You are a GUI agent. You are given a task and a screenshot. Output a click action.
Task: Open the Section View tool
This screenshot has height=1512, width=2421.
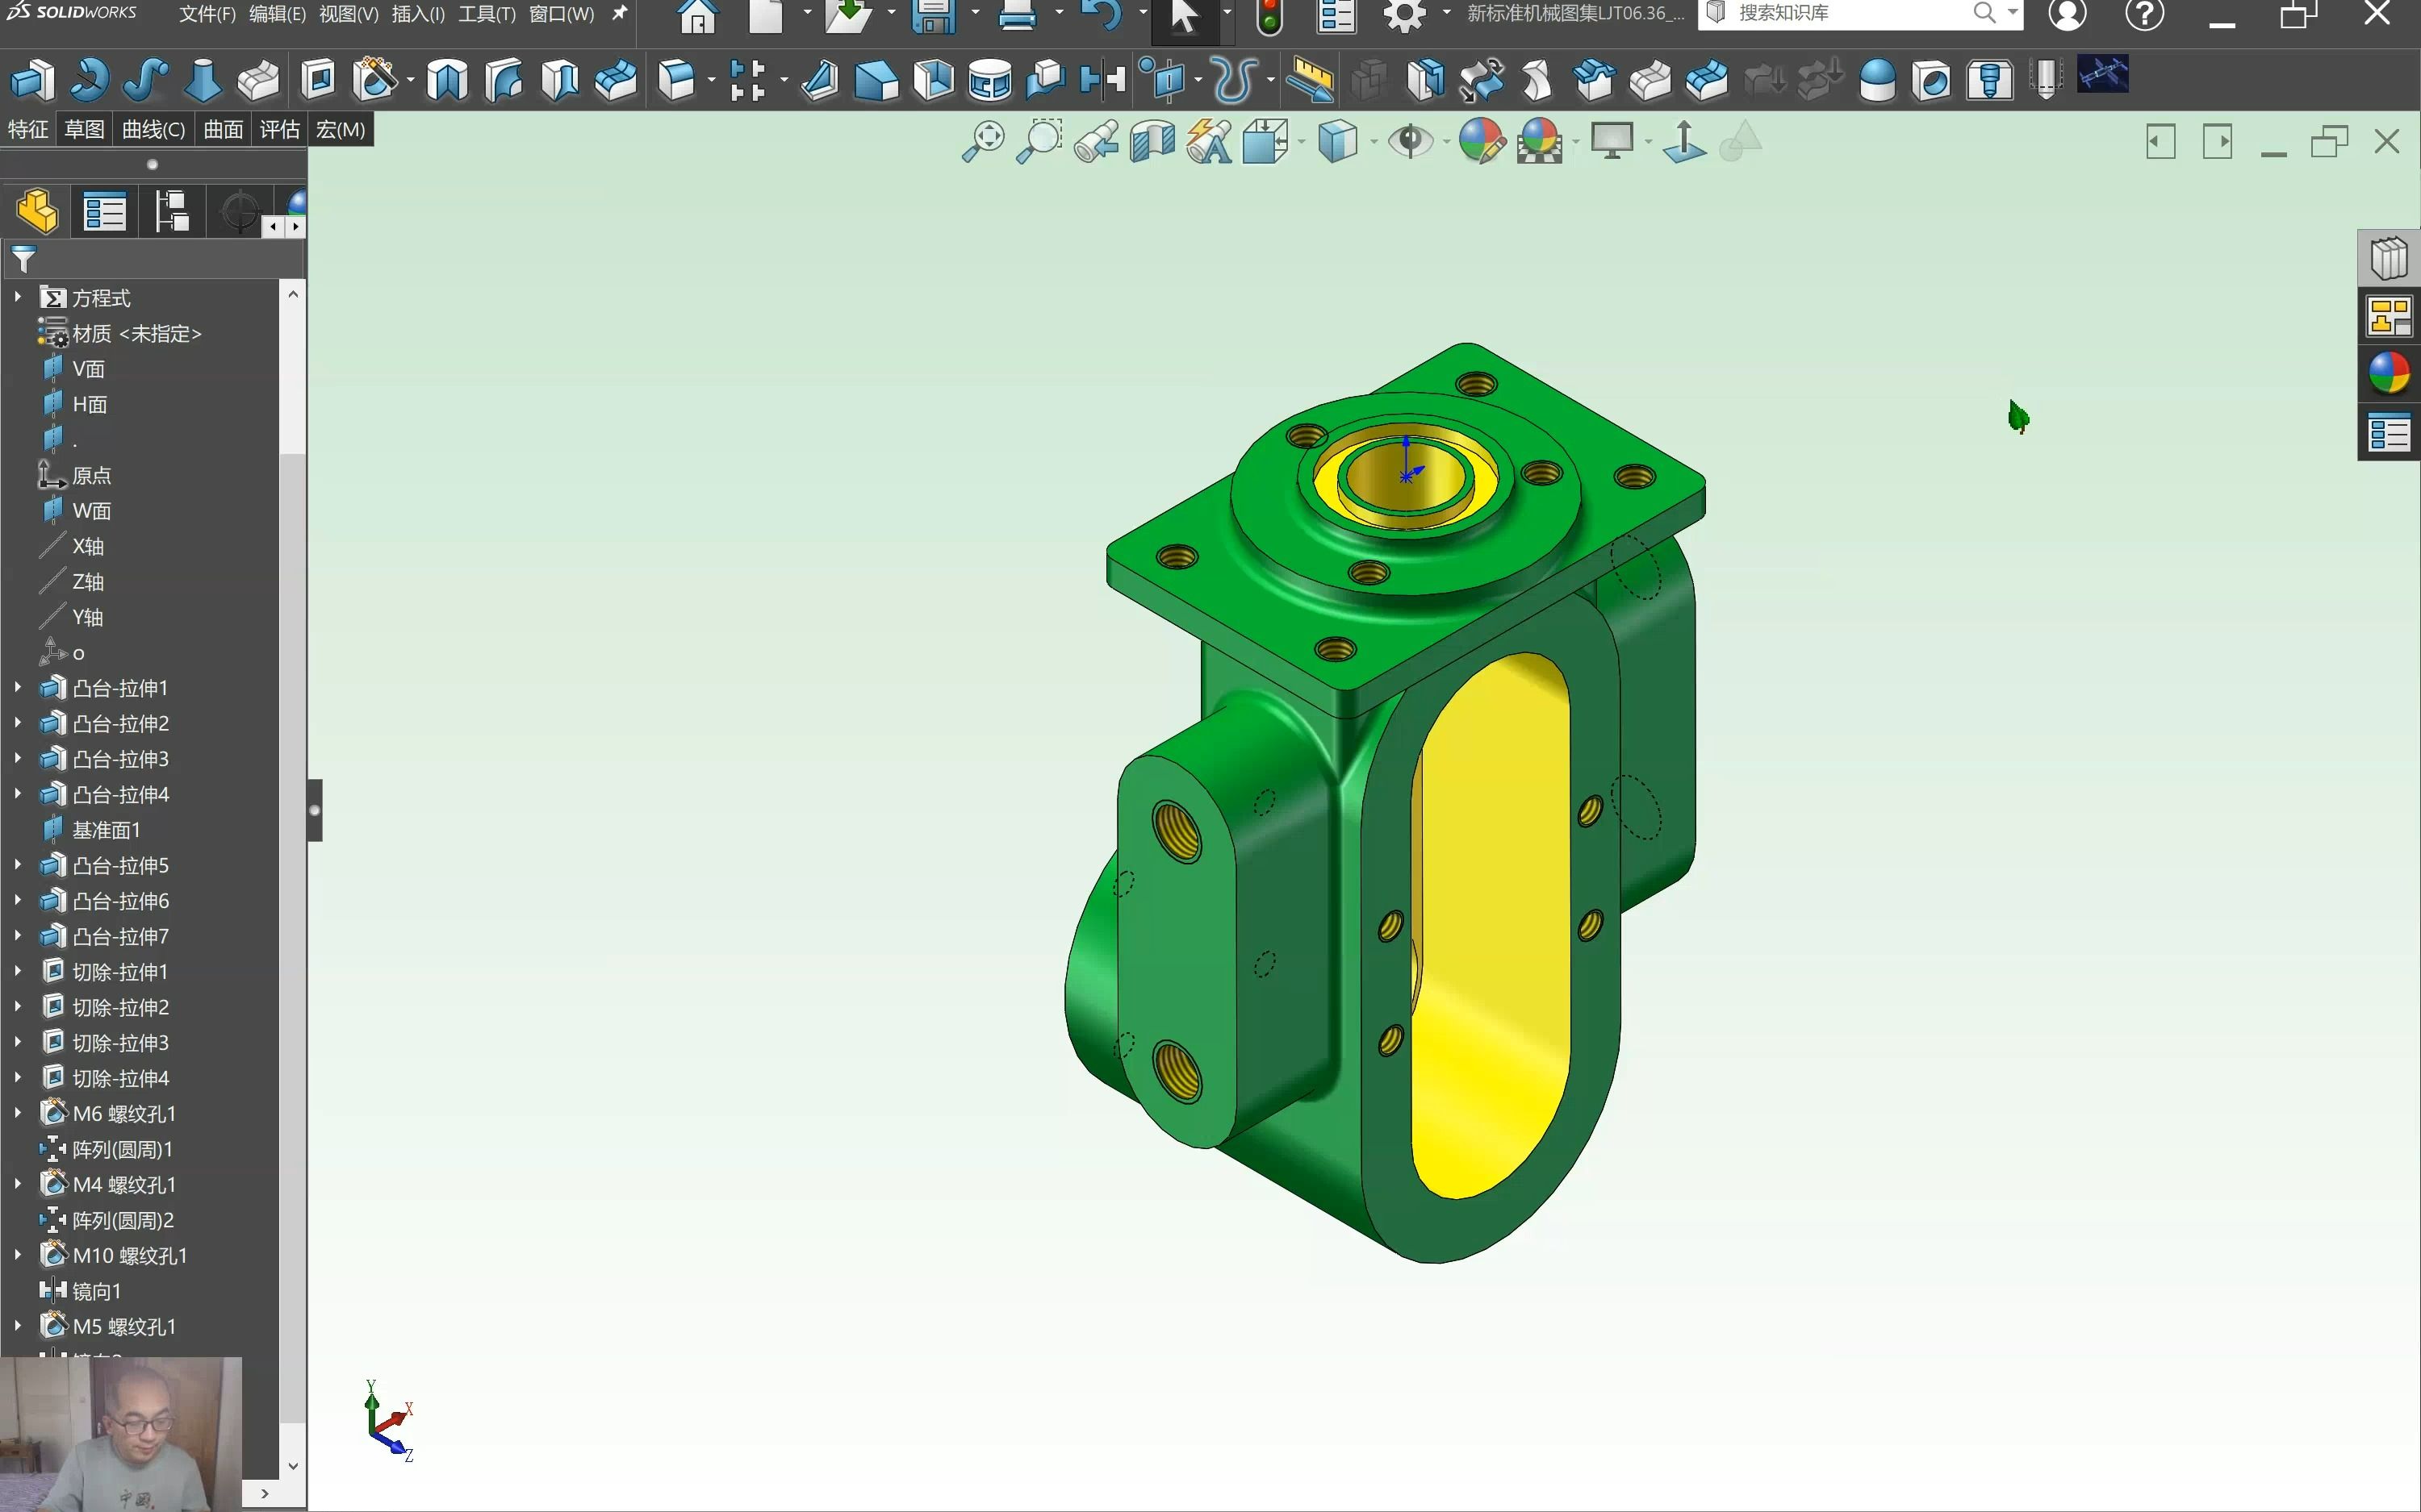[x=1152, y=141]
